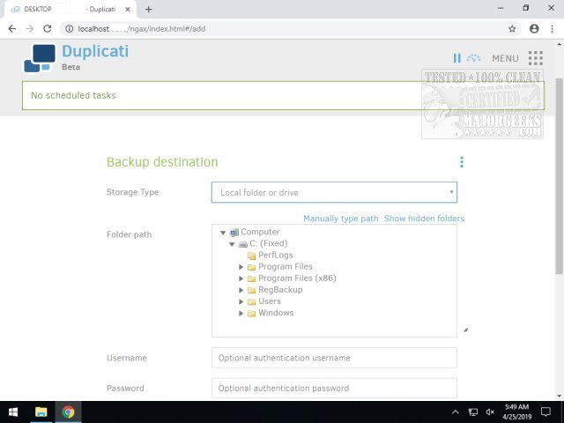Viewport: 564px width, 423px height.
Task: Open the grid menu icon beside MENU
Action: point(535,58)
